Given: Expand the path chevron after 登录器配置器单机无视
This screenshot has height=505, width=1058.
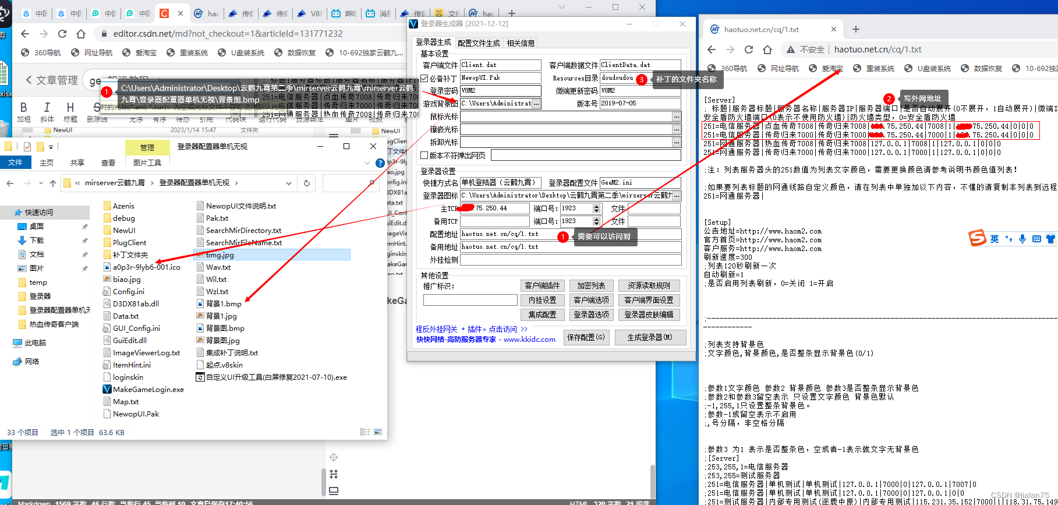Looking at the screenshot, I should click(237, 183).
